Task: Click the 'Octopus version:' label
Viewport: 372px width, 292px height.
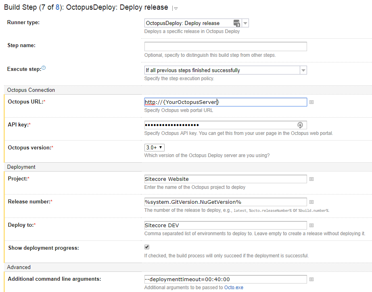Action: pyautogui.click(x=31, y=147)
